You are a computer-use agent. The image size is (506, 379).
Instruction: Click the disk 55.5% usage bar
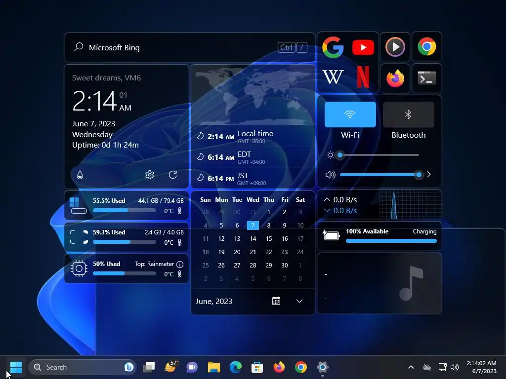pyautogui.click(x=124, y=210)
